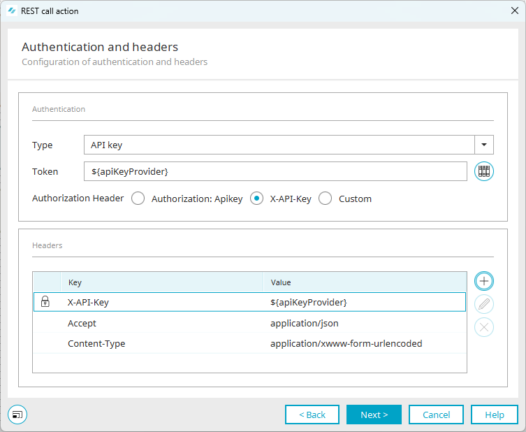Click the lock icon beside X-API-Key

click(45, 302)
